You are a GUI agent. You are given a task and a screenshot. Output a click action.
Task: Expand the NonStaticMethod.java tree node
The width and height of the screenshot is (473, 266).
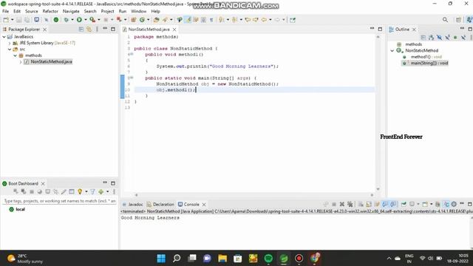(x=21, y=62)
